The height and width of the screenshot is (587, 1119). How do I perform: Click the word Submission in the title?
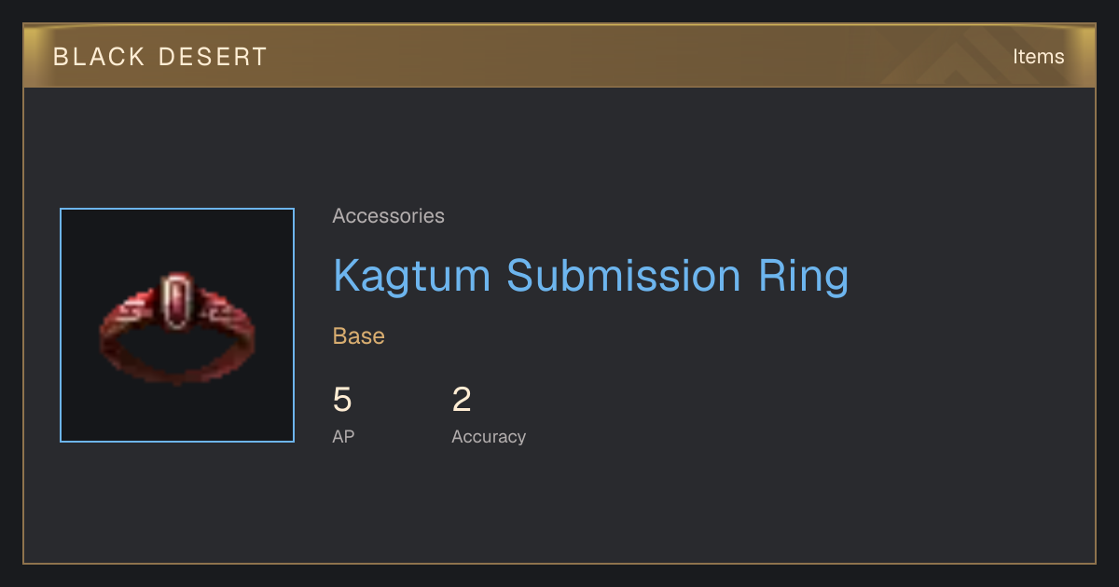[624, 276]
